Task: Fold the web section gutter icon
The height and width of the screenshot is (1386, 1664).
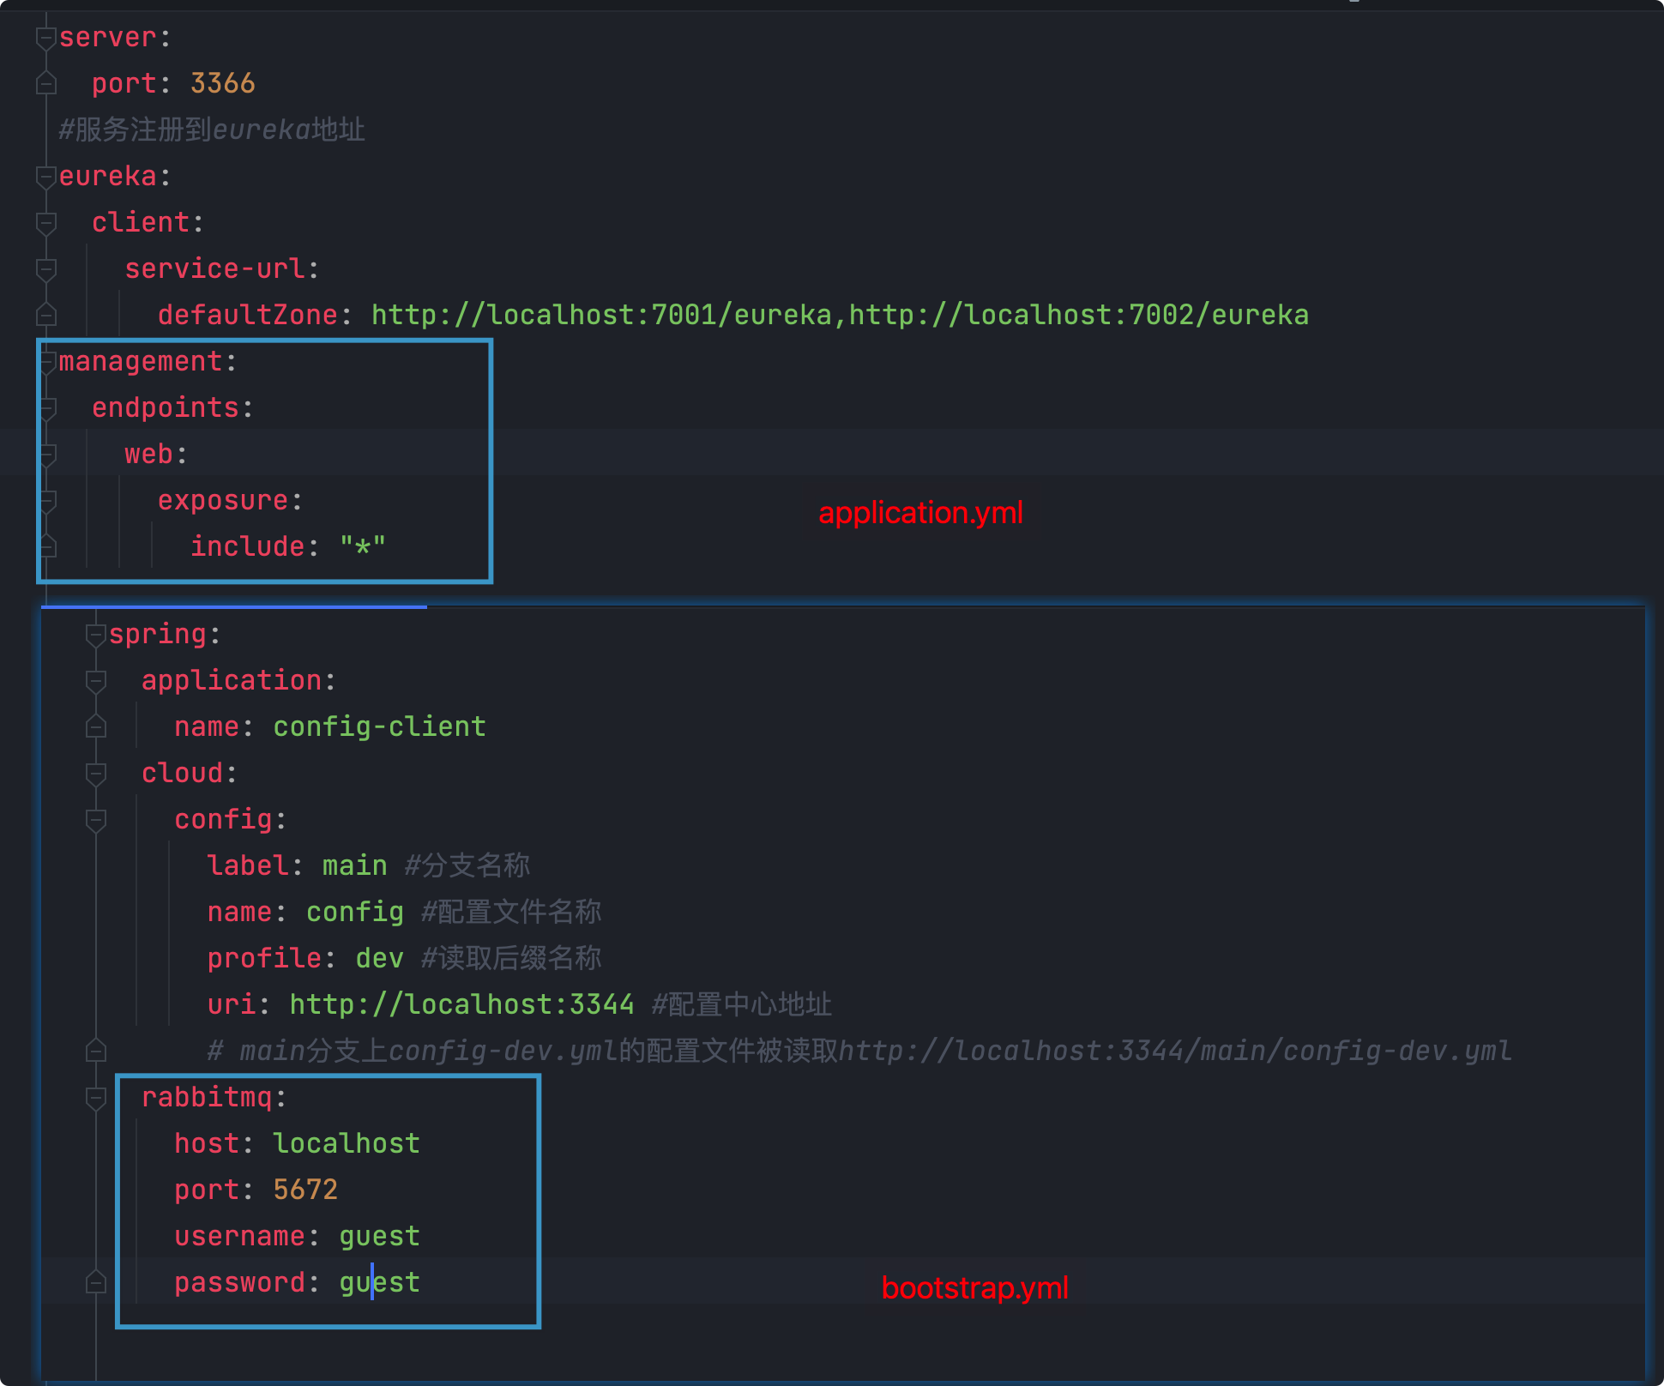Action: point(48,455)
